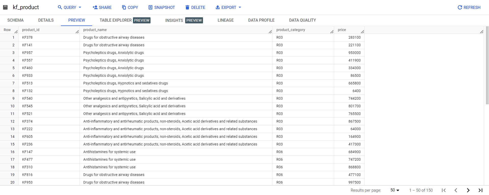Click the Snapshot toolbar button

[x=162, y=7]
